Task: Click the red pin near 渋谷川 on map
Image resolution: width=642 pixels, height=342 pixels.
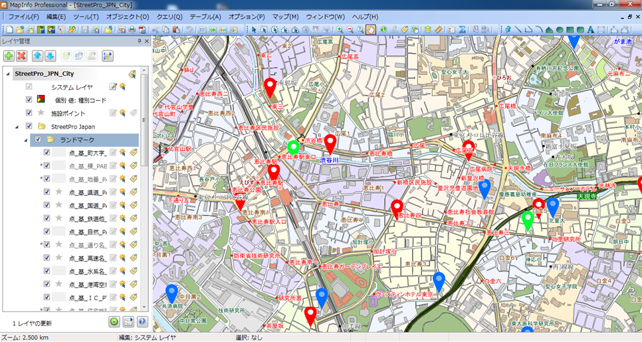Action: (330, 144)
